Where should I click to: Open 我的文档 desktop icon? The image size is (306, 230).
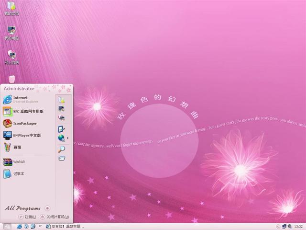[x=11, y=8]
